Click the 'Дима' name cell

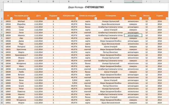(x=21, y=41)
